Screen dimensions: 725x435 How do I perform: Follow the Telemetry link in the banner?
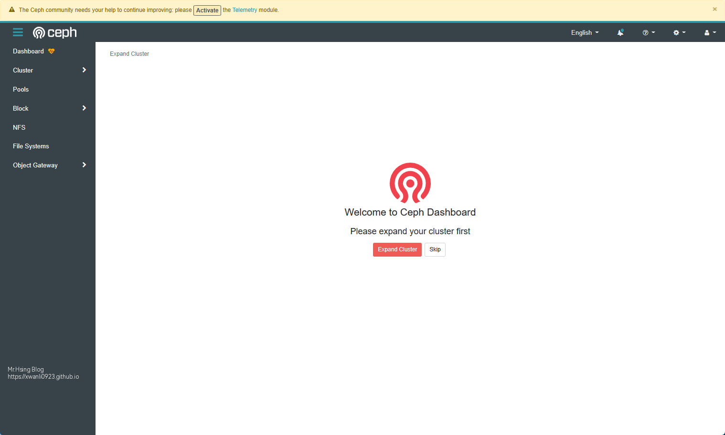click(245, 10)
